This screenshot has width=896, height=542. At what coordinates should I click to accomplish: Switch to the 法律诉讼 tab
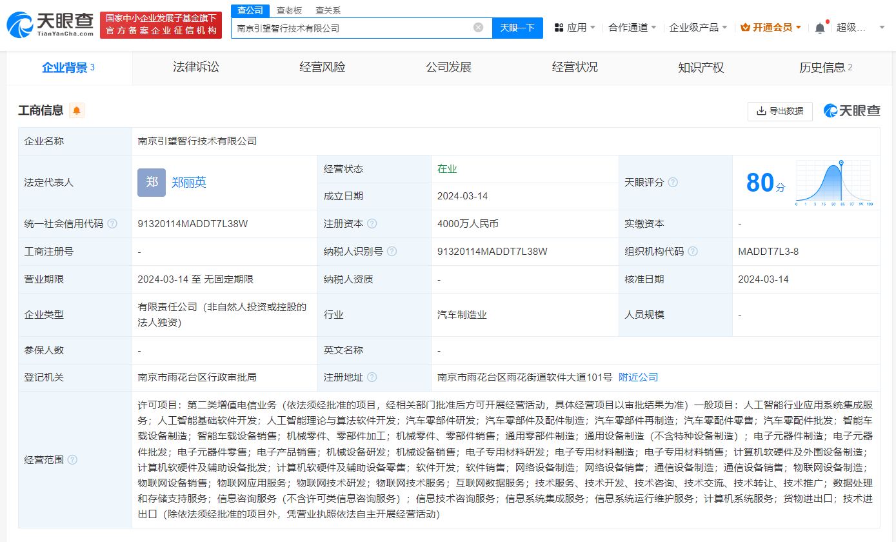[196, 67]
